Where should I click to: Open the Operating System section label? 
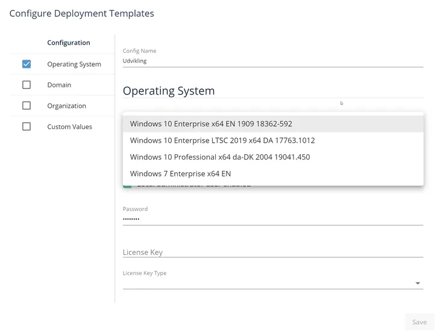(x=74, y=64)
